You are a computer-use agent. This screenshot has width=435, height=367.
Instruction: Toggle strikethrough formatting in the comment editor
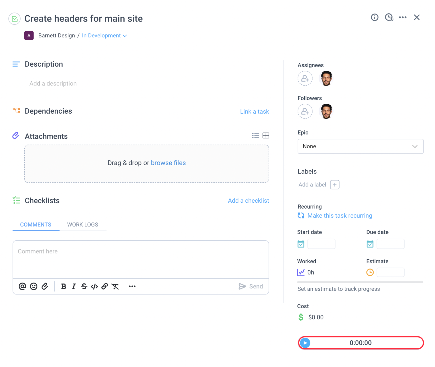[84, 287]
